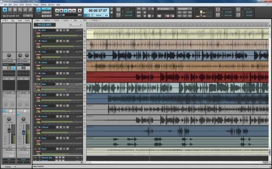Viewport: 272px width, 169px height.
Task: Open the Track view Options menu
Action: (47, 20)
